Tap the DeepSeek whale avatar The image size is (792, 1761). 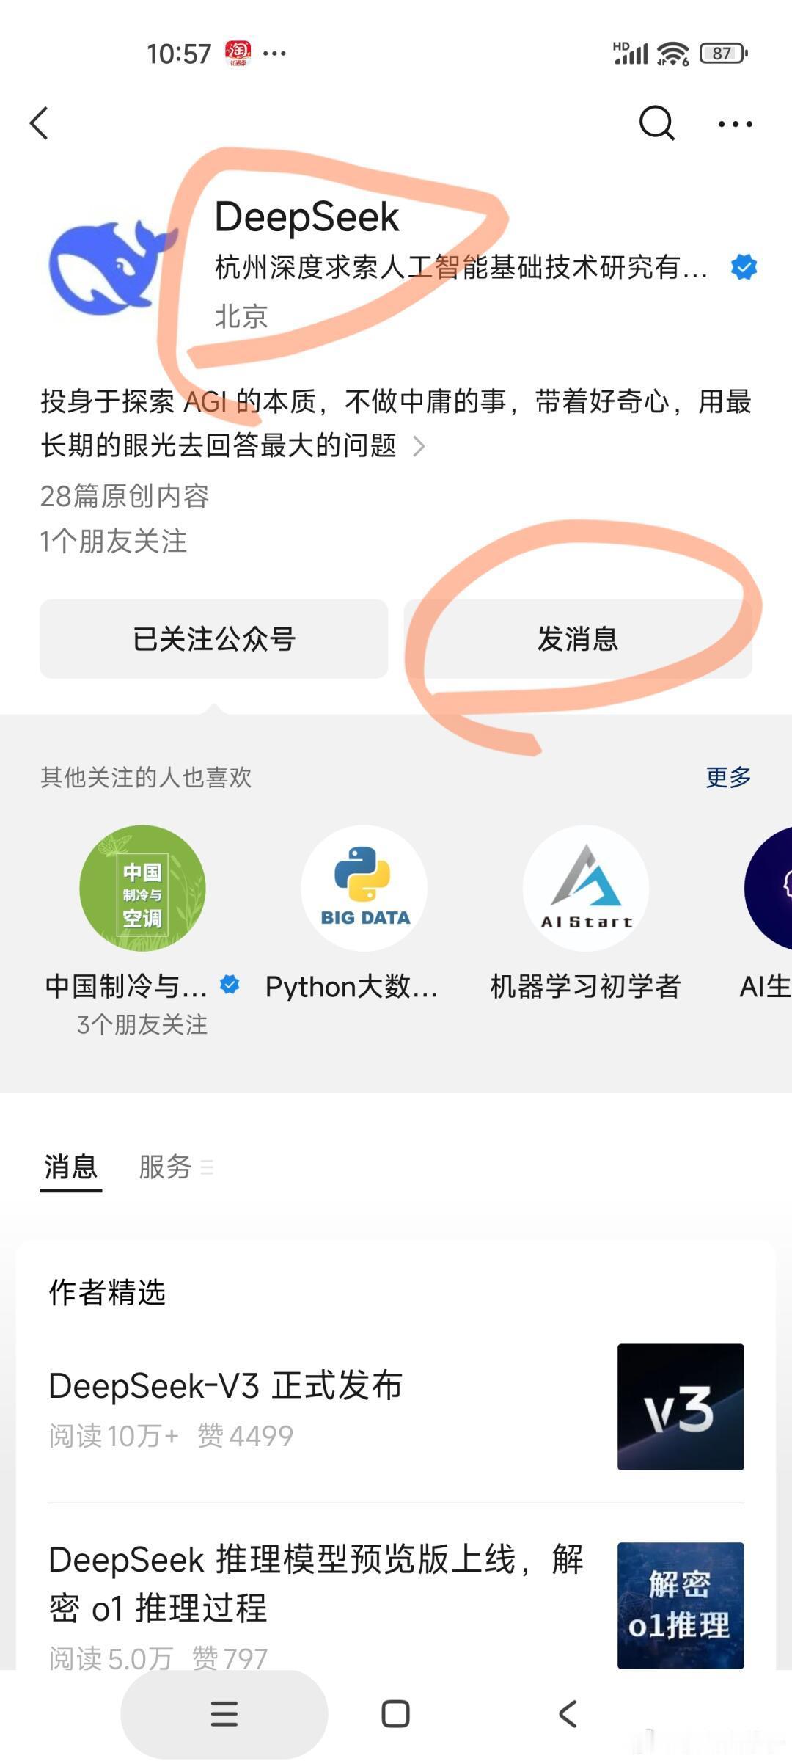pos(112,267)
